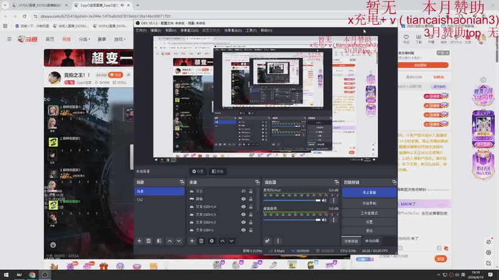
Task: Move scene up with Scenes panel arrow
Action: click(170, 241)
